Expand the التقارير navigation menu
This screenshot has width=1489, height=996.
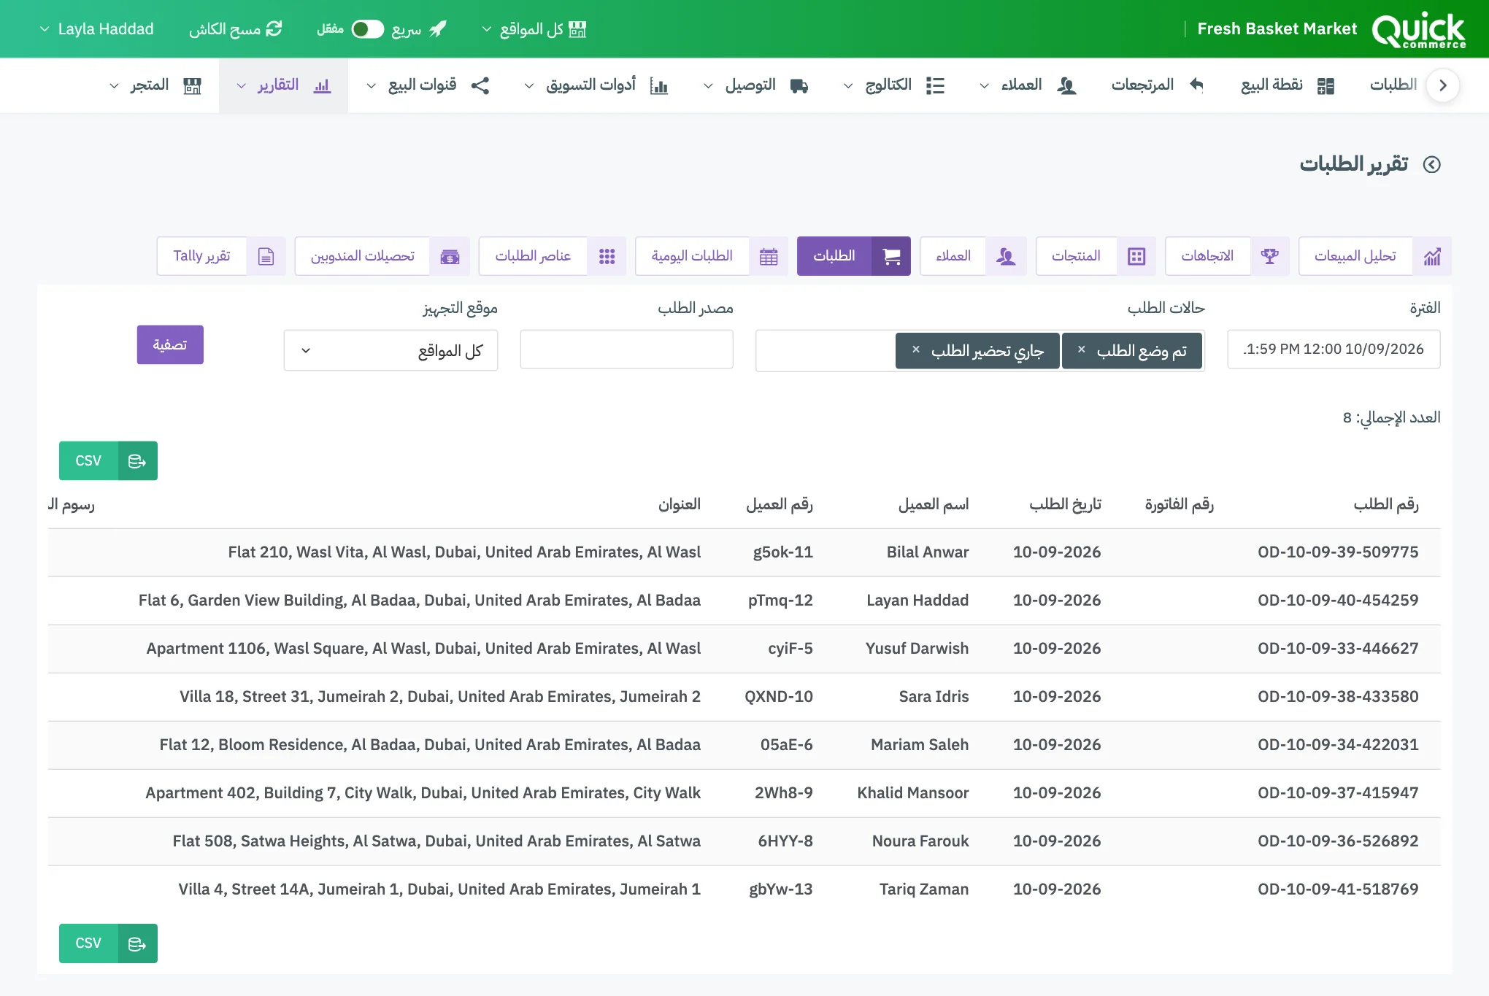(283, 85)
